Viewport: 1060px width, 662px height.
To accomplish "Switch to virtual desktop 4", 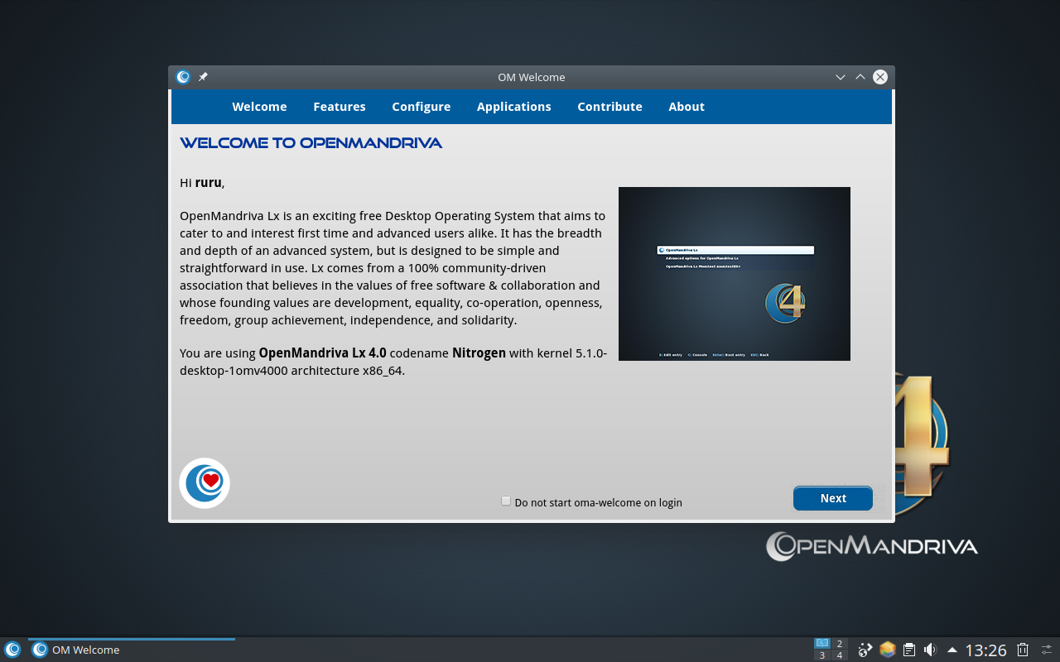I will point(840,655).
